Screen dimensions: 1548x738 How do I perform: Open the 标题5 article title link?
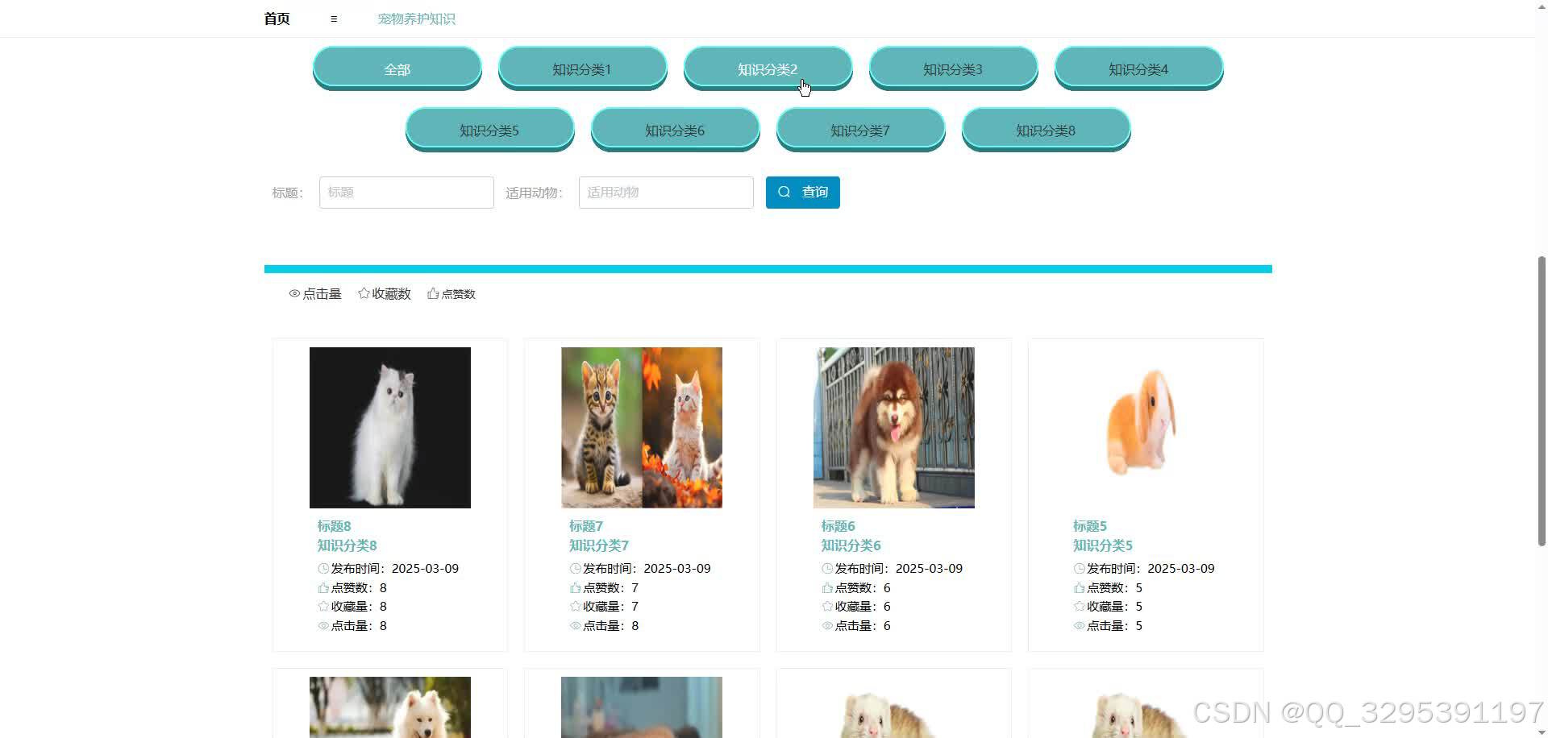click(1090, 526)
